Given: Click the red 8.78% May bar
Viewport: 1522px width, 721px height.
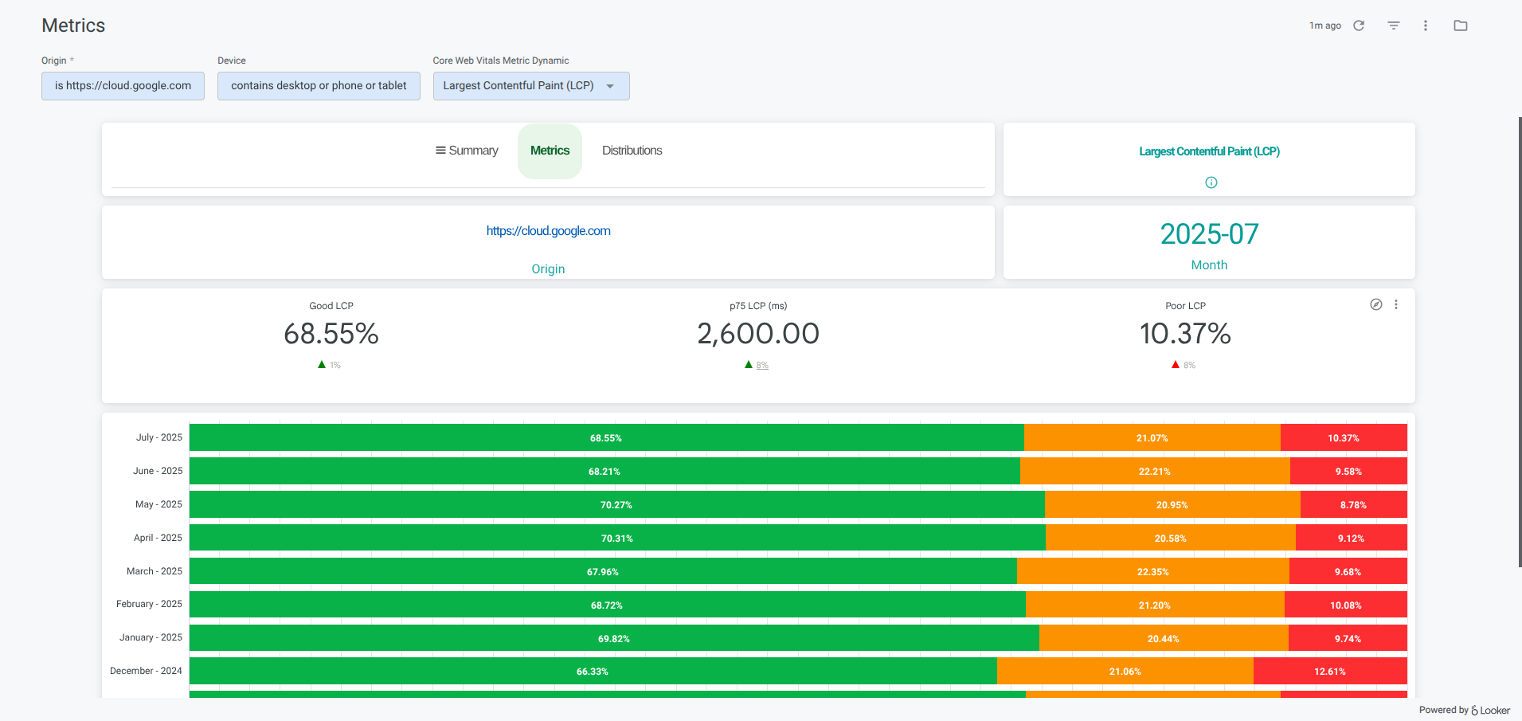Looking at the screenshot, I should [x=1353, y=504].
